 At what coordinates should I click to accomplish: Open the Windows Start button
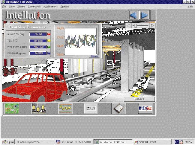8,142
